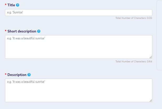The image size is (162, 109).
Task: Open the Description field help icon
Action: pyautogui.click(x=29, y=75)
